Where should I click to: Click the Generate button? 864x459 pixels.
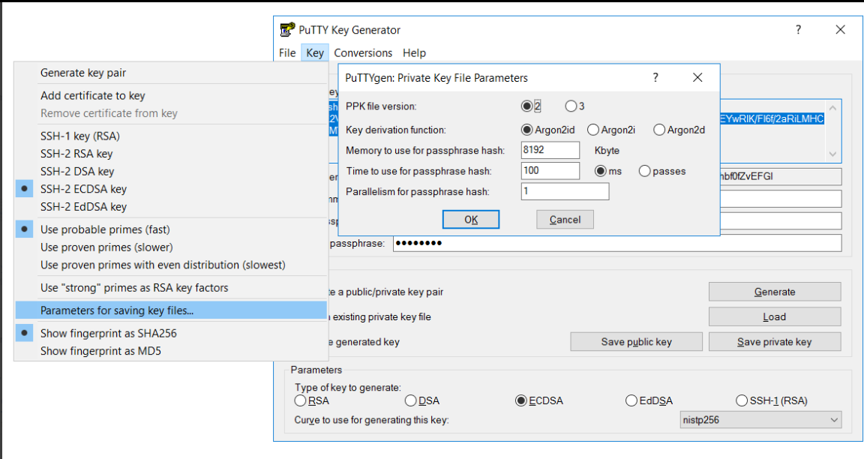tap(775, 292)
